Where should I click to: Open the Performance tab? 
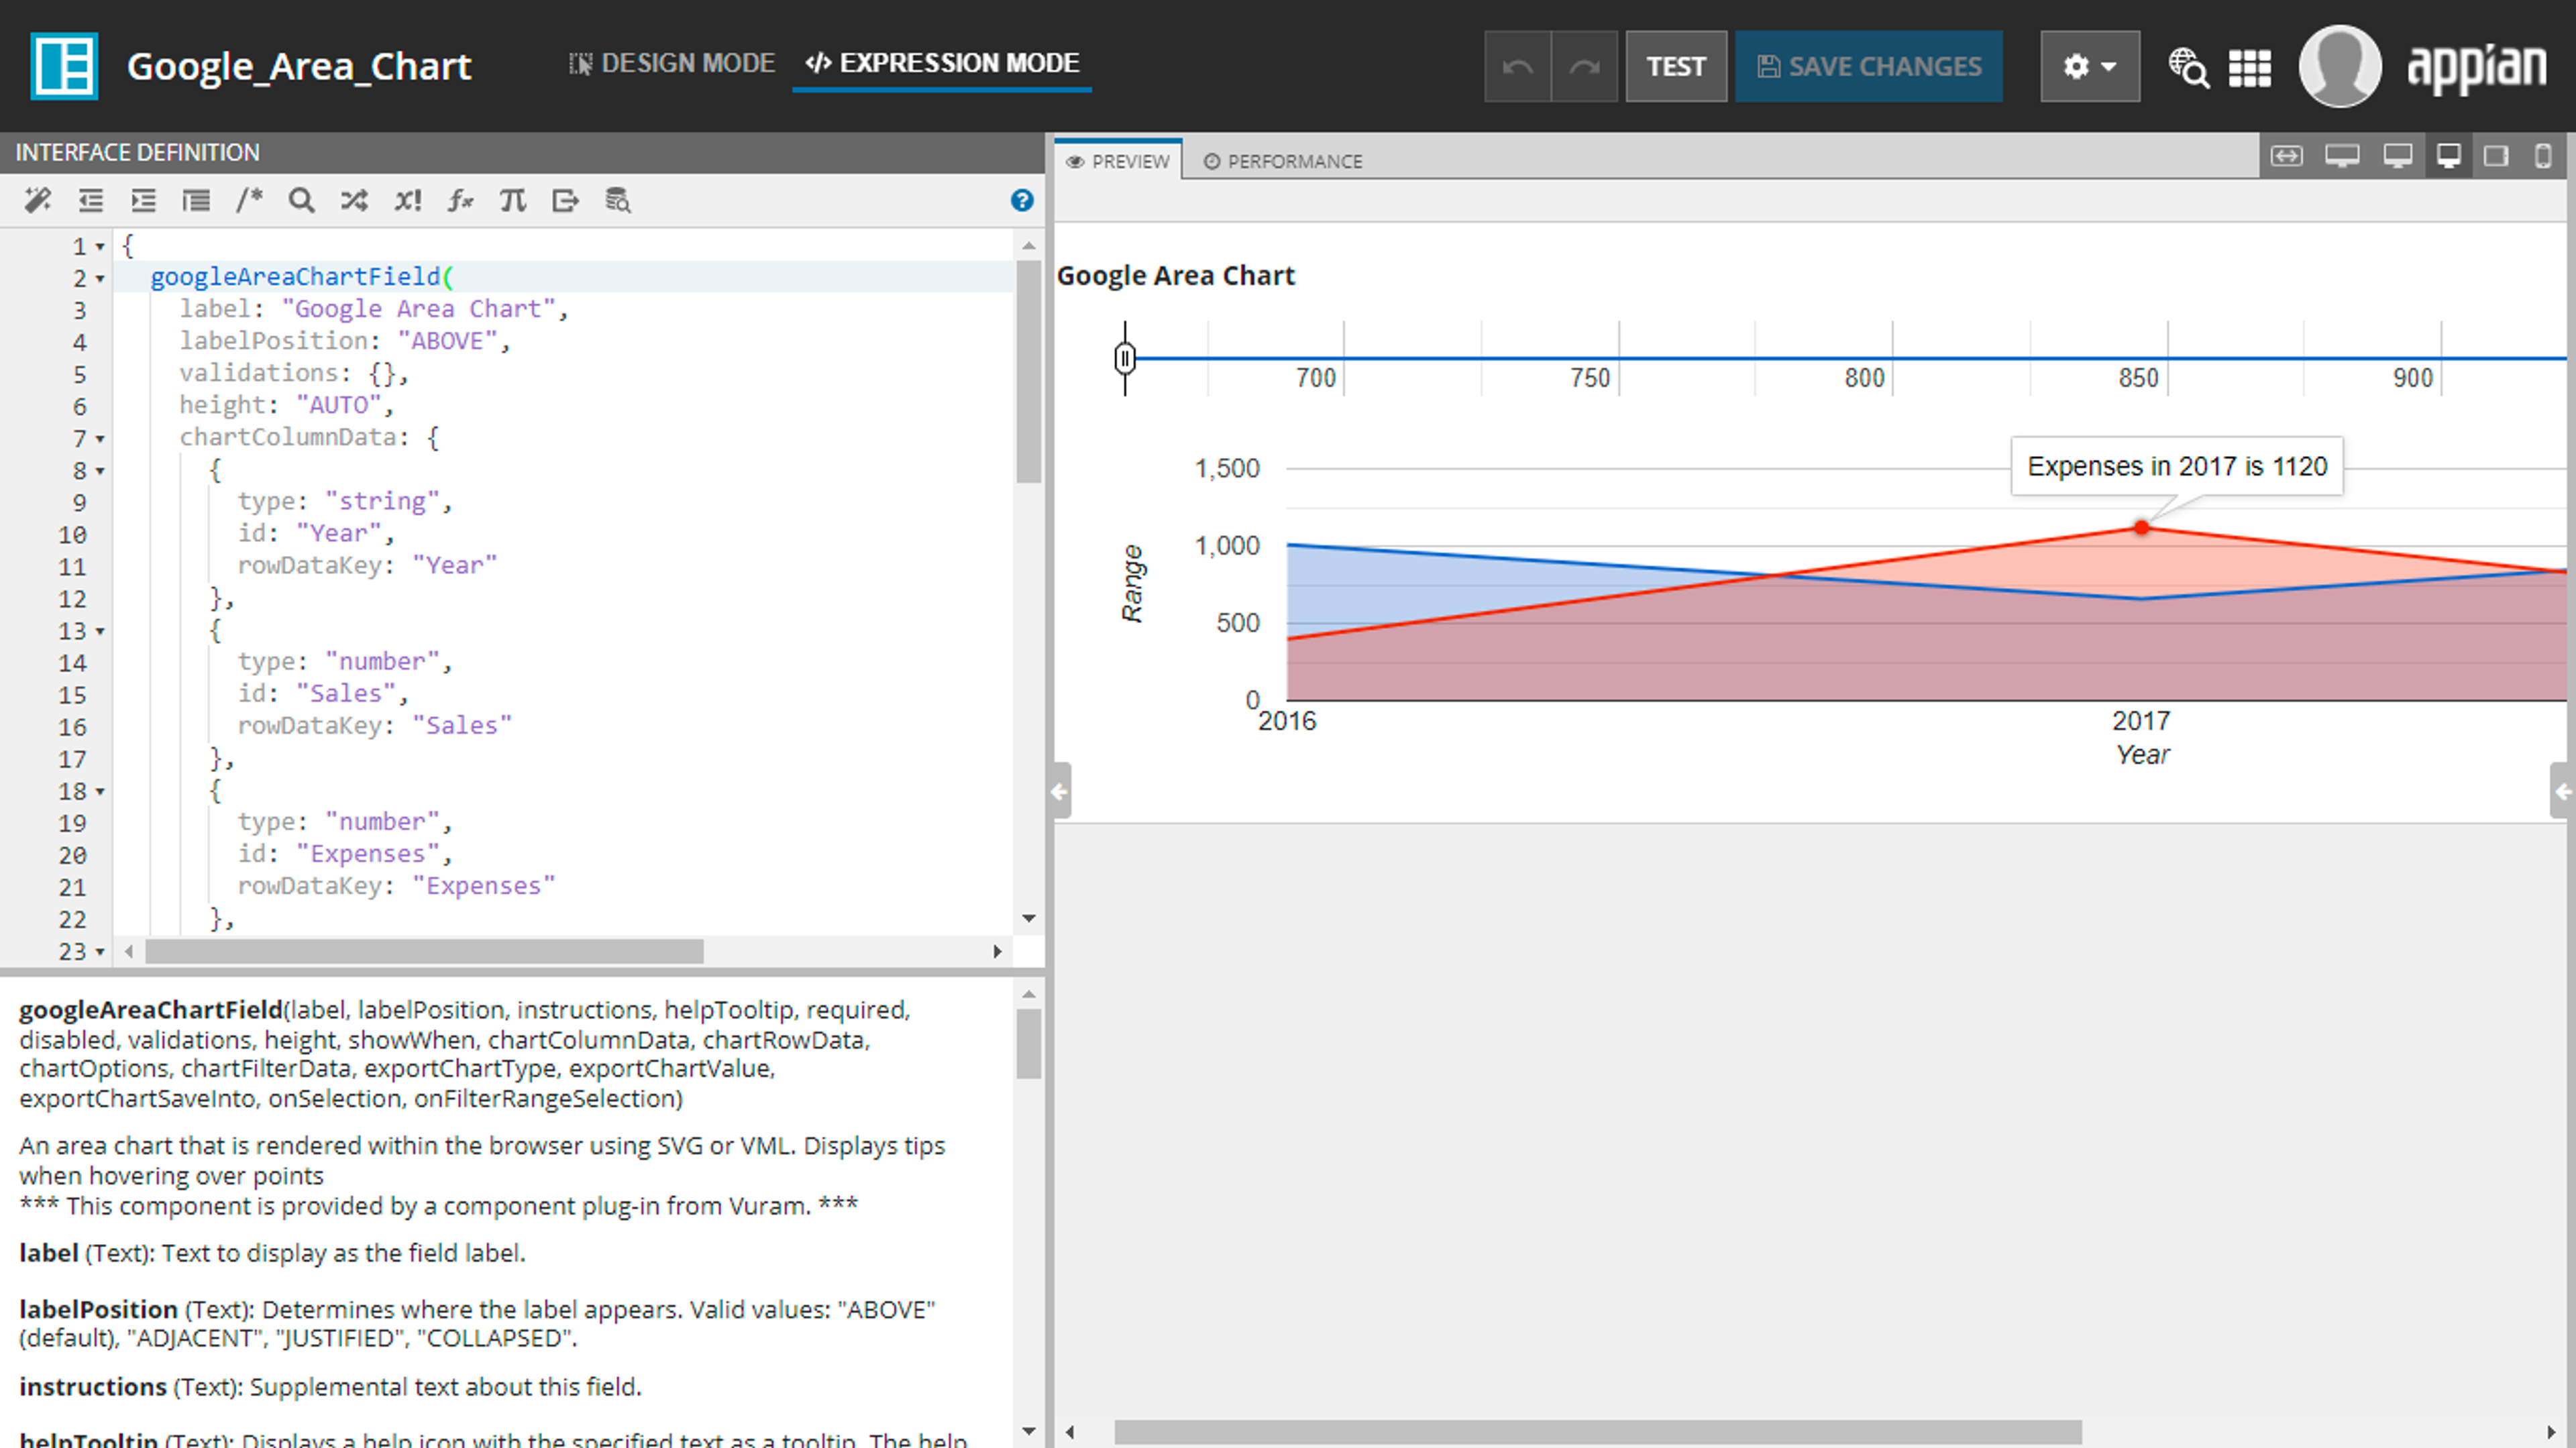(x=1283, y=161)
